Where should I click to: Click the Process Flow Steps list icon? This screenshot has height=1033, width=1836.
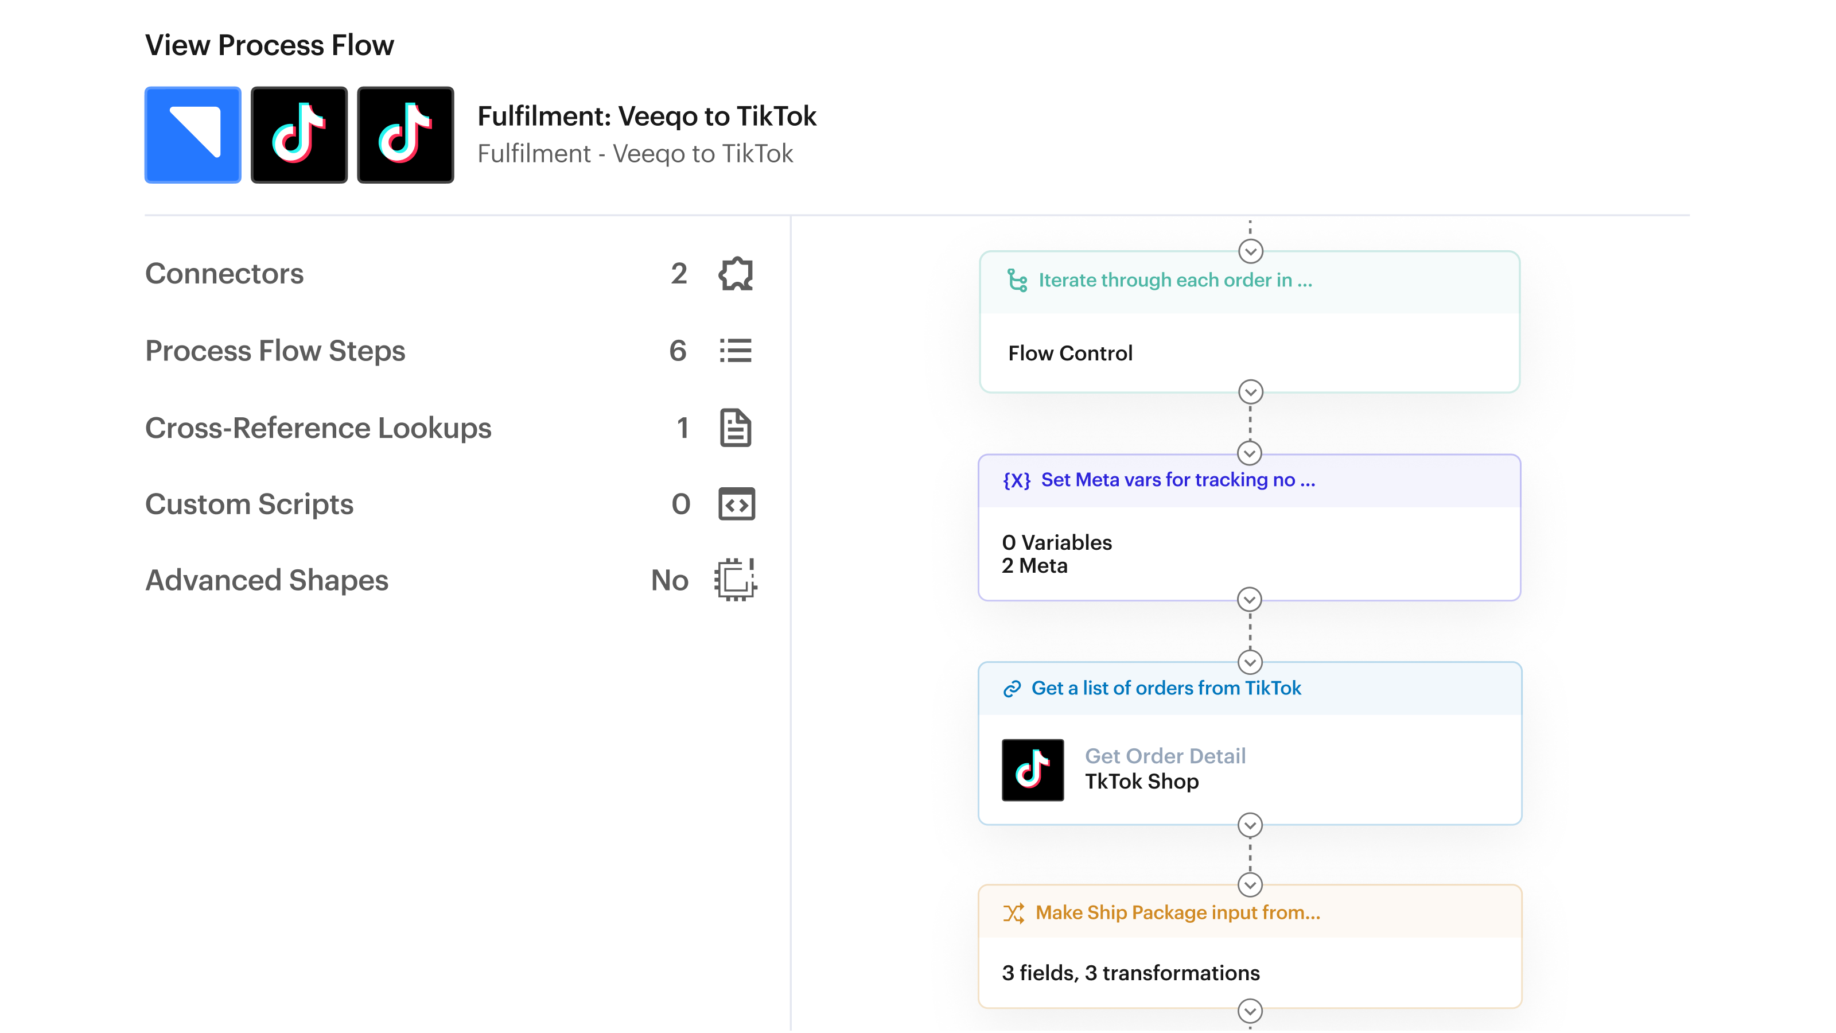(736, 351)
